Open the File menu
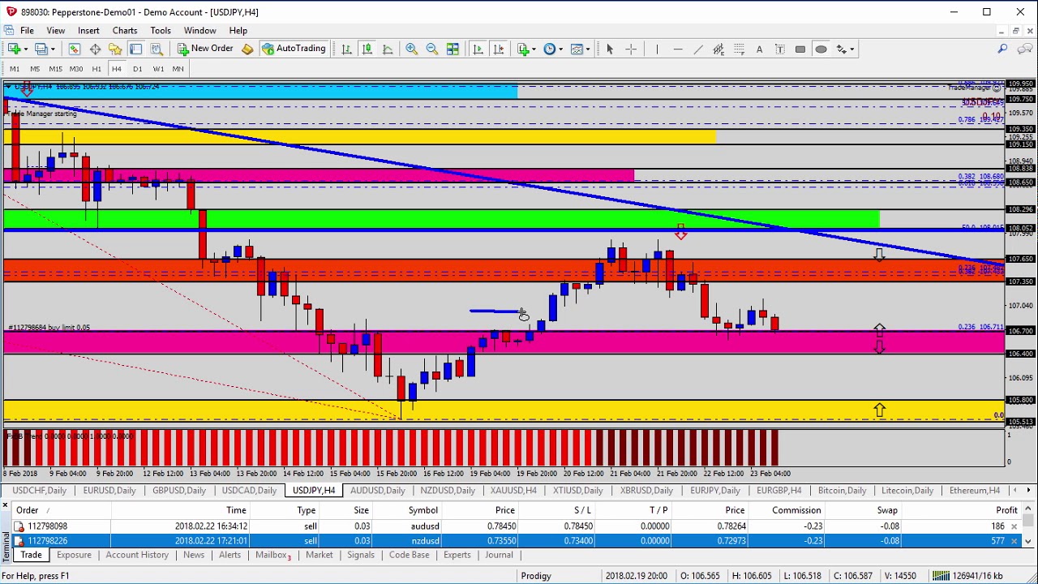 27,30
